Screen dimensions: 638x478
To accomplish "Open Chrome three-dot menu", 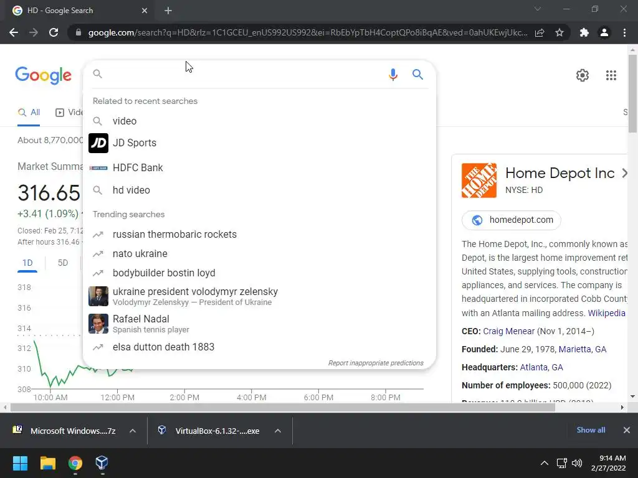I will tap(624, 32).
